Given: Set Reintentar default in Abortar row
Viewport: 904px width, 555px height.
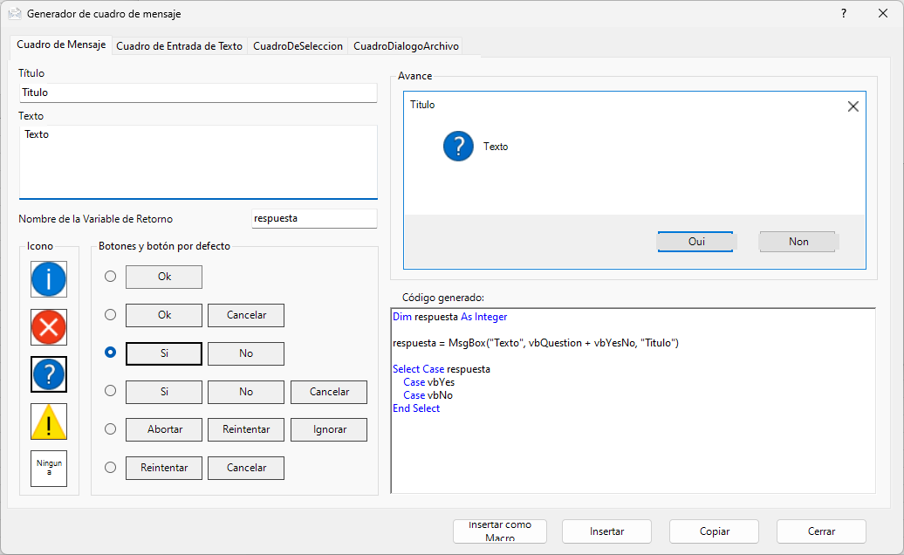Looking at the screenshot, I should tap(246, 429).
